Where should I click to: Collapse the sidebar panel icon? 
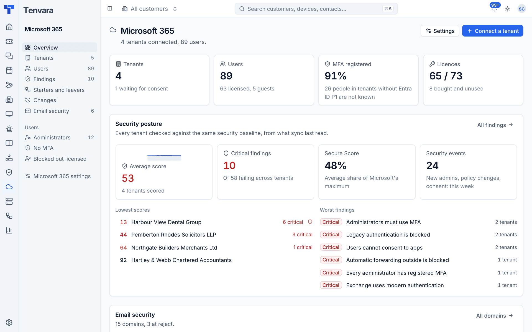(x=110, y=9)
